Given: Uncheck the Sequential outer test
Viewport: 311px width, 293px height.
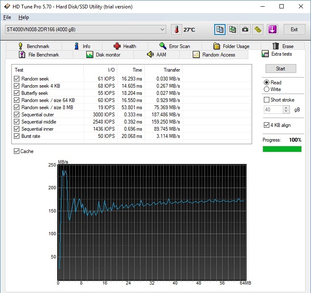Looking at the screenshot, I should (17, 115).
